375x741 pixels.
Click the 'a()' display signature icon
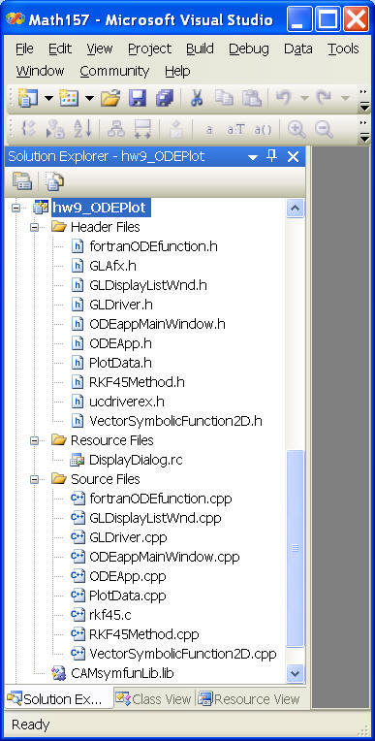pyautogui.click(x=263, y=130)
